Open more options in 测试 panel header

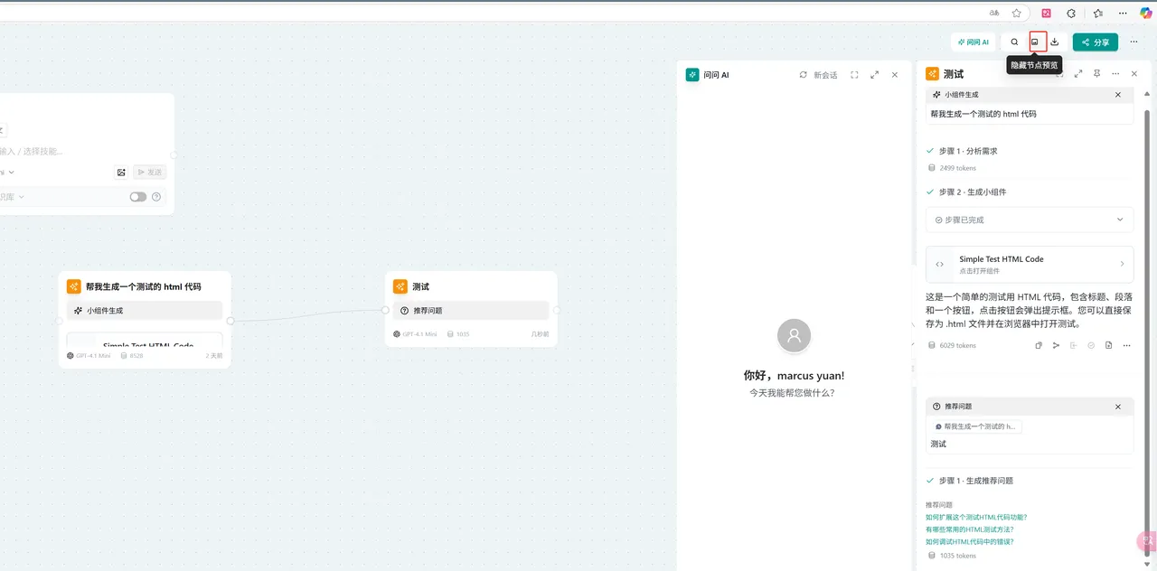[1115, 74]
